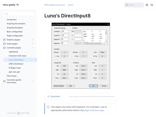Open the pj64-wiiu-gcn page

(x=14, y=72)
